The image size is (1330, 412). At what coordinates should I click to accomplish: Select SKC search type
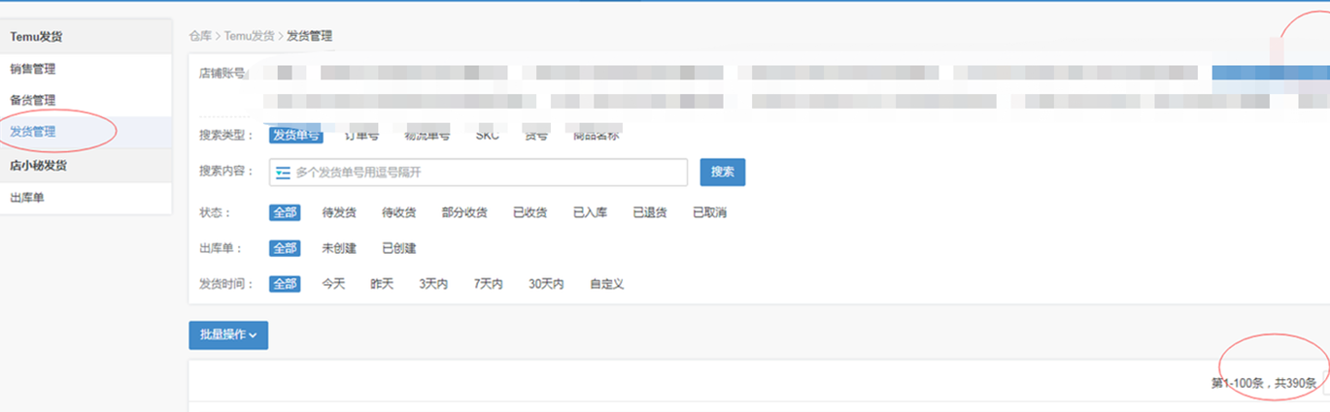pyautogui.click(x=487, y=136)
